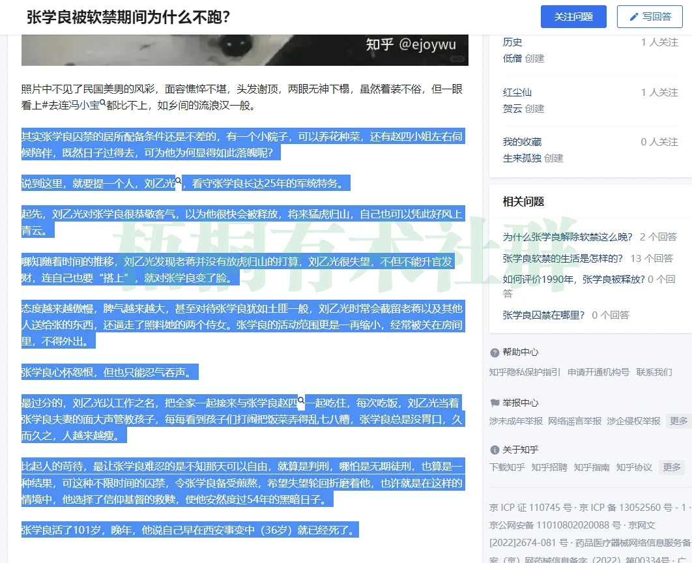Expand 更多 in the 举报中心 row
The height and width of the screenshot is (563, 692).
[678, 421]
